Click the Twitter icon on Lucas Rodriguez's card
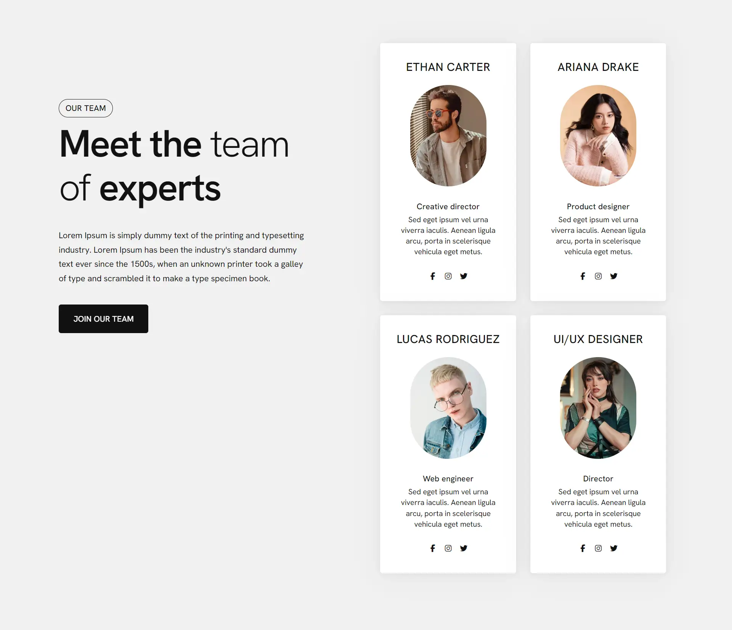 tap(463, 548)
